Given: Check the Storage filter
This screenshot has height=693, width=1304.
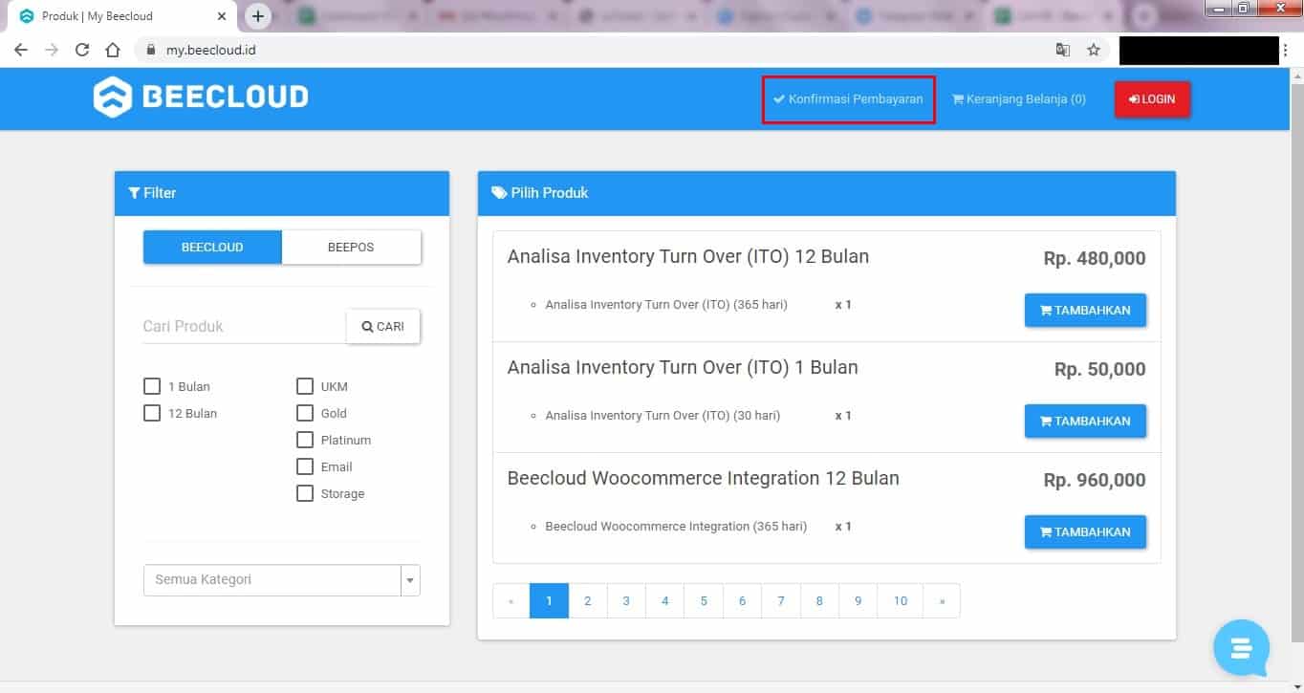Looking at the screenshot, I should pyautogui.click(x=305, y=493).
